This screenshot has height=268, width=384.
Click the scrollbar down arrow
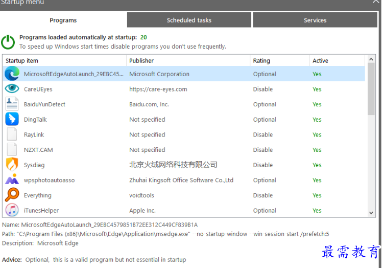pos(371,213)
